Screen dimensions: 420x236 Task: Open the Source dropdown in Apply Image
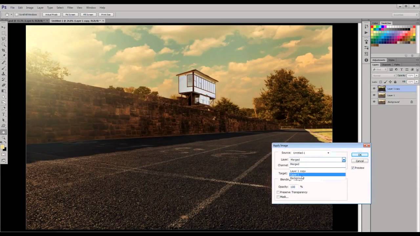coord(311,153)
